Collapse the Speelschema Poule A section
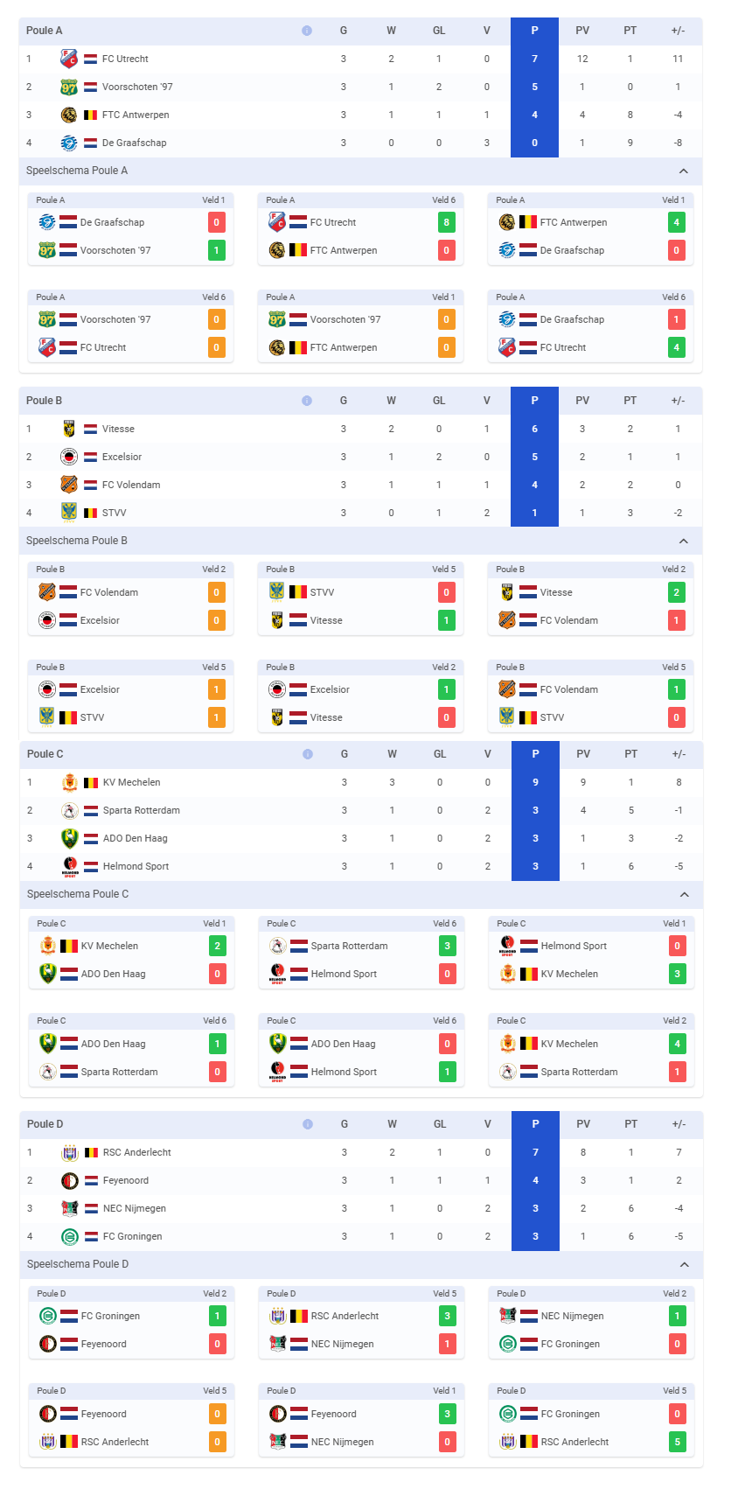The width and height of the screenshot is (738, 1489). [684, 171]
